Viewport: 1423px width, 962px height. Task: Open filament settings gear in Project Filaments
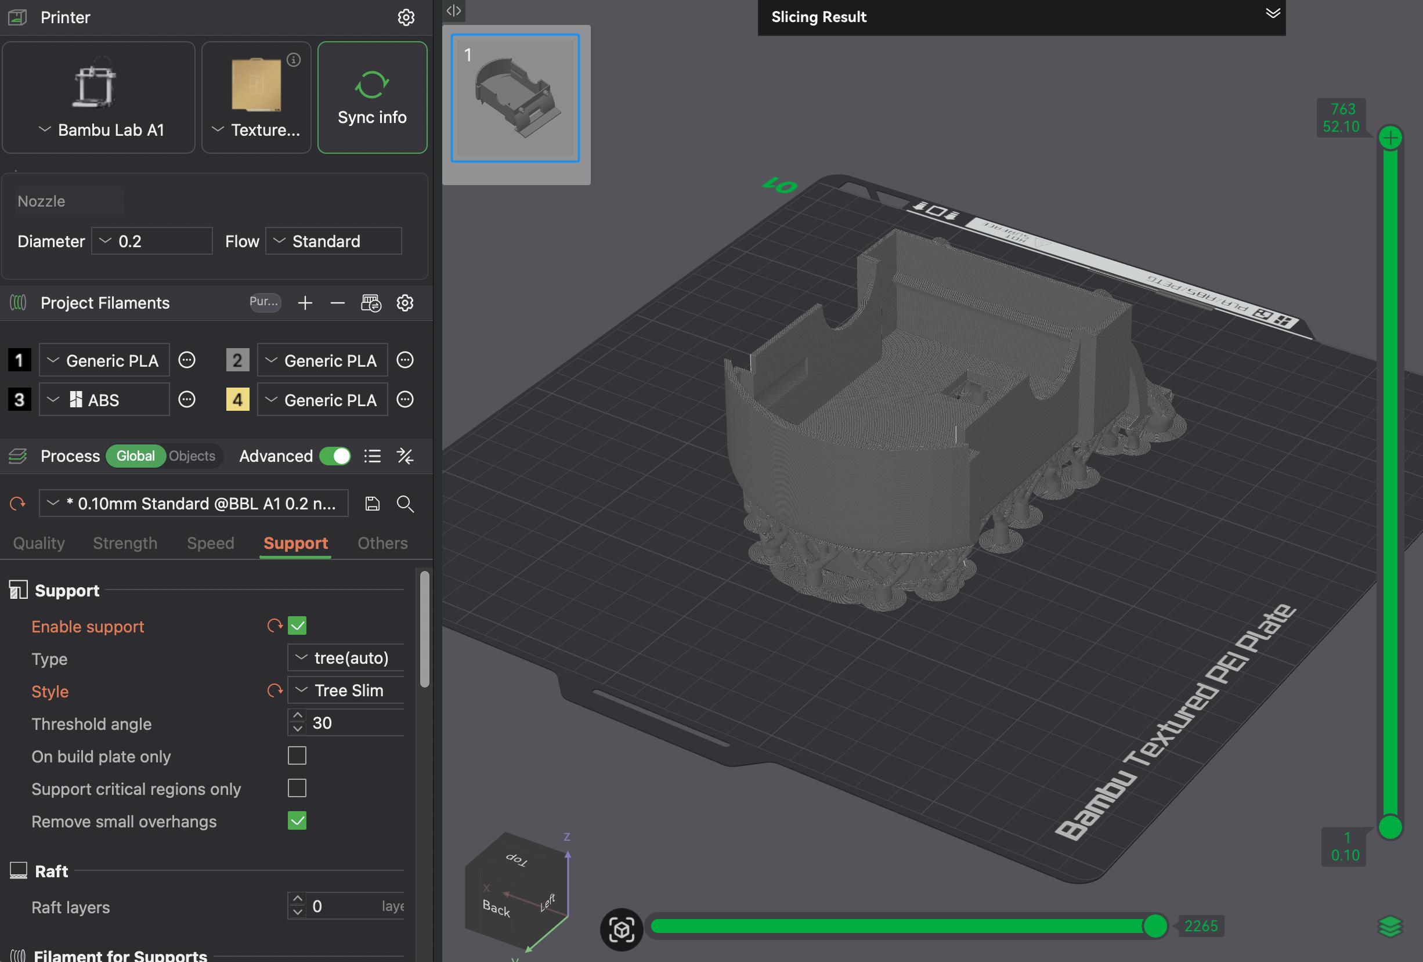(x=404, y=302)
